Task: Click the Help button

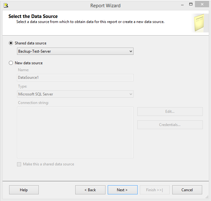Action: [24, 190]
